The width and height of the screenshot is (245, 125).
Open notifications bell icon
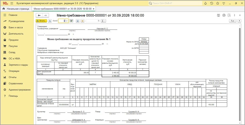(x=206, y=3)
